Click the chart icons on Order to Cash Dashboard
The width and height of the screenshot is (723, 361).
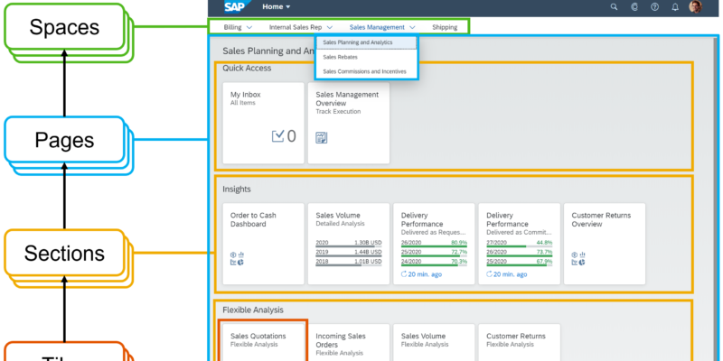[x=237, y=258]
